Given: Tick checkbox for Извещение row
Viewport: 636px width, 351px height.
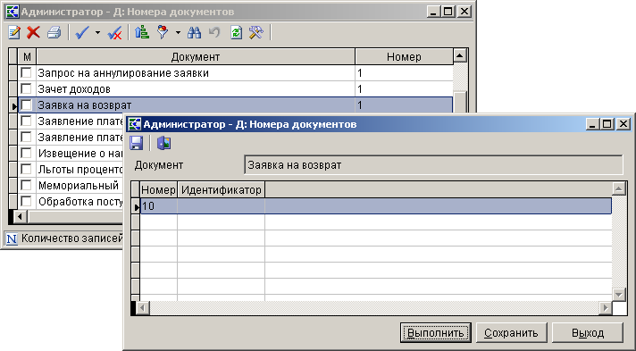Looking at the screenshot, I should [x=26, y=153].
